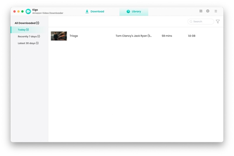Focus the Search input field
The image size is (234, 156).
click(x=201, y=22)
